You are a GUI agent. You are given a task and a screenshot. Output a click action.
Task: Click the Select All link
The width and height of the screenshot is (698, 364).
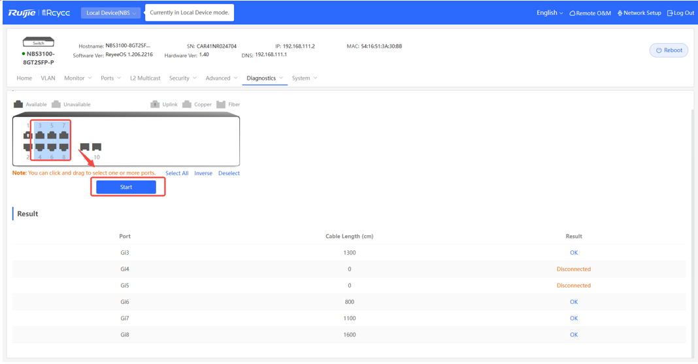pyautogui.click(x=176, y=173)
